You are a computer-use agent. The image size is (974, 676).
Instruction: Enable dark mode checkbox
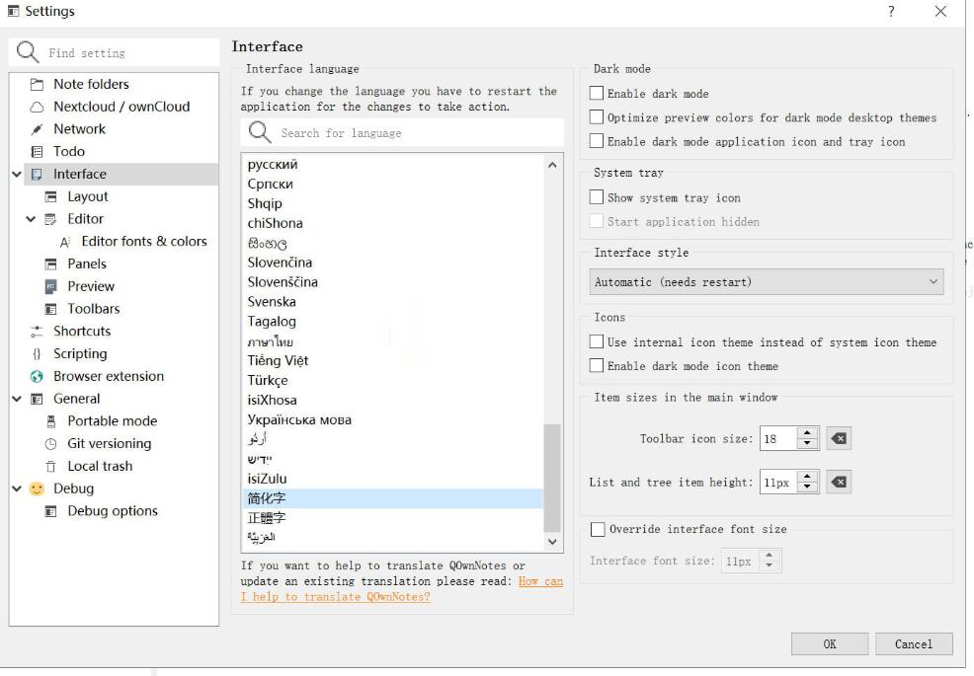(x=597, y=94)
